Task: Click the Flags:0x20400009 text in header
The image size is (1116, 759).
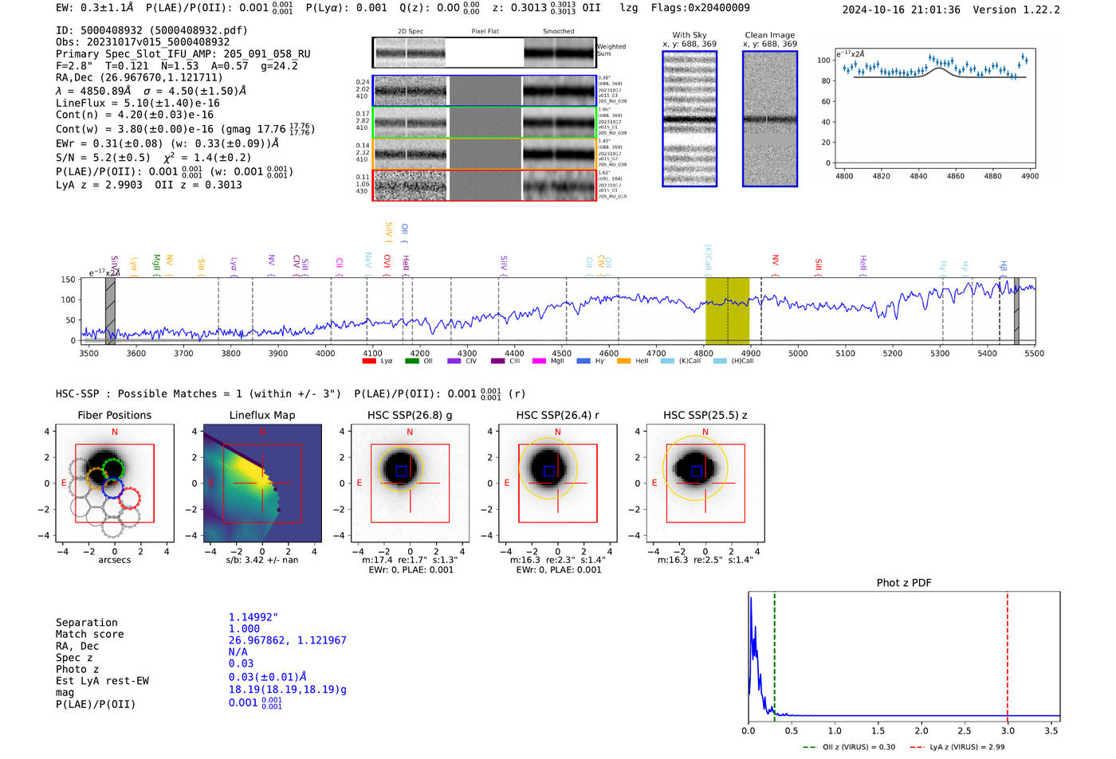Action: [700, 8]
